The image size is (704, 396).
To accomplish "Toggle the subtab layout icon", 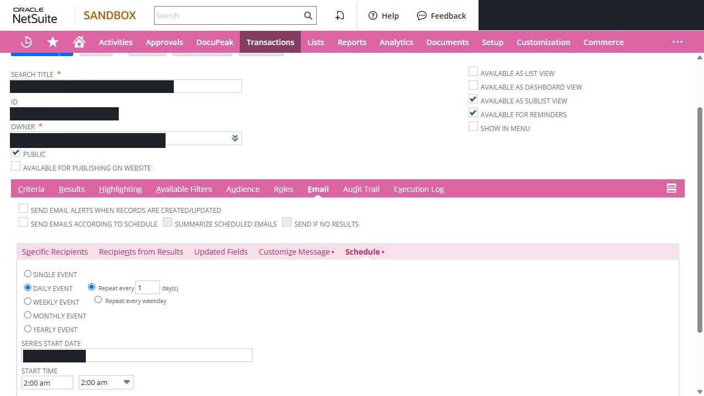I will tap(672, 188).
